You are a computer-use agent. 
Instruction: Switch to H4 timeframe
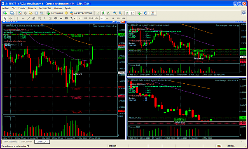[x=107, y=19]
